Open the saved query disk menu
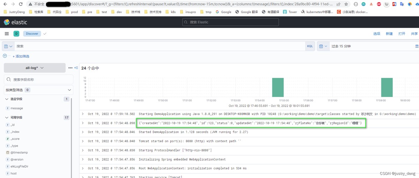 (x=8, y=46)
